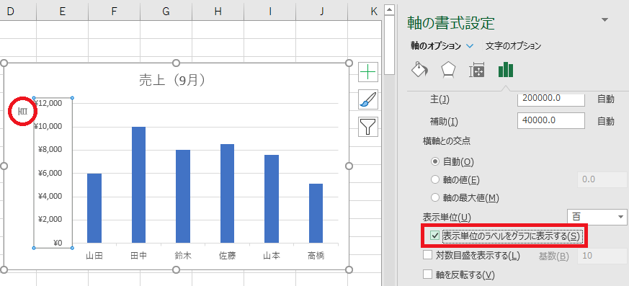
Task: Reset 主 unit via 自動 button
Action: 606,99
